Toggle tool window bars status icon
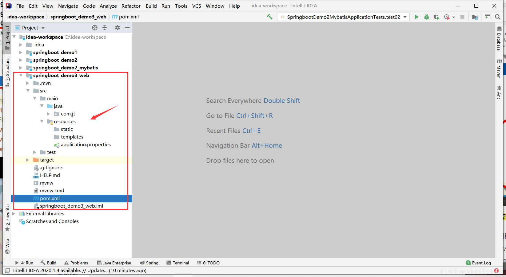506x277 pixels. coord(7,271)
